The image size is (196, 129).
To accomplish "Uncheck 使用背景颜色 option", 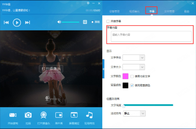I will 132,86.
